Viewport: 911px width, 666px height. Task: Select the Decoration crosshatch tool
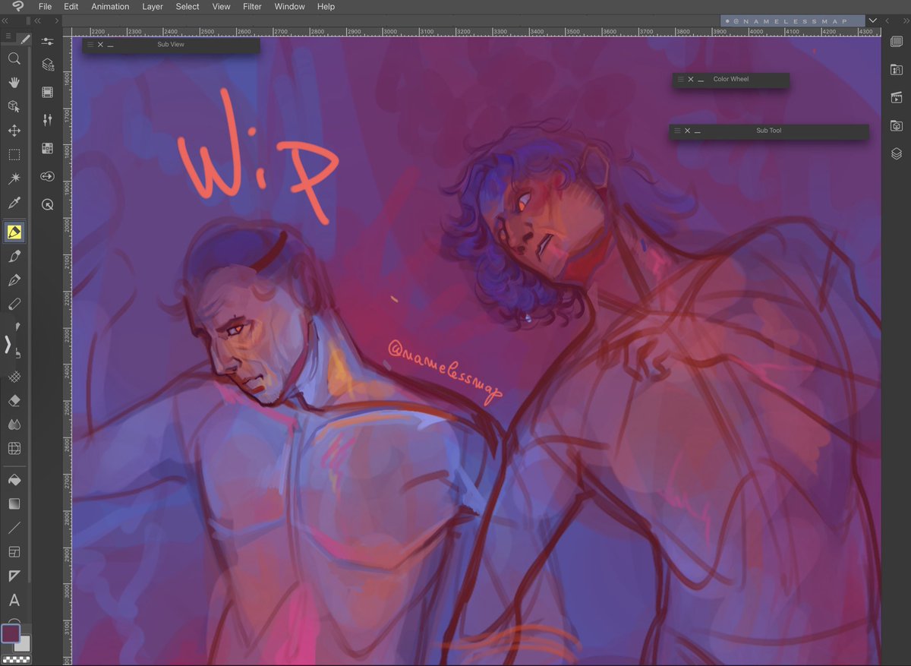pyautogui.click(x=14, y=377)
